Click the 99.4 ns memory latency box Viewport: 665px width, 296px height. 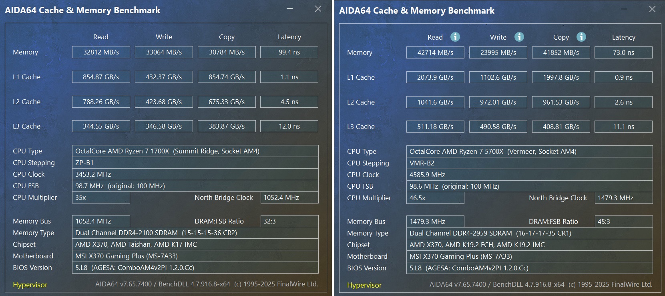tap(289, 52)
